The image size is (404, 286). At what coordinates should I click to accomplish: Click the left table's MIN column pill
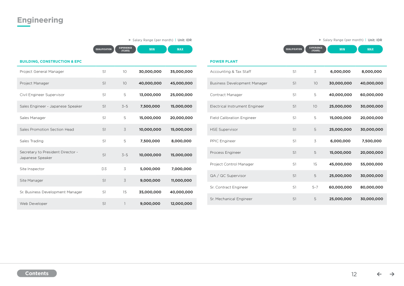coord(152,49)
